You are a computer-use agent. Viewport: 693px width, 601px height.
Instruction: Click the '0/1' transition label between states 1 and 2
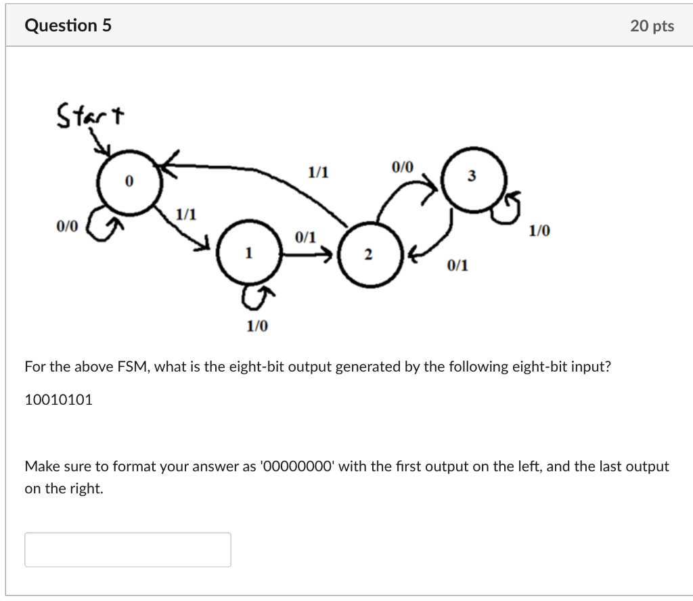(305, 236)
